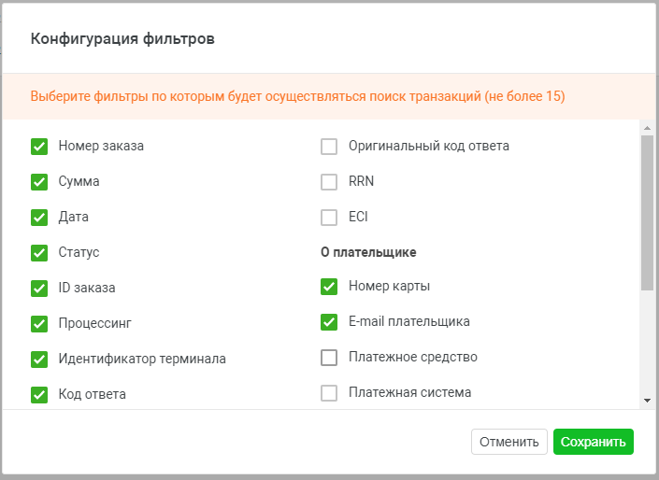Toggle E-mail плательщика checkbox off
659x480 pixels.
[x=329, y=322]
